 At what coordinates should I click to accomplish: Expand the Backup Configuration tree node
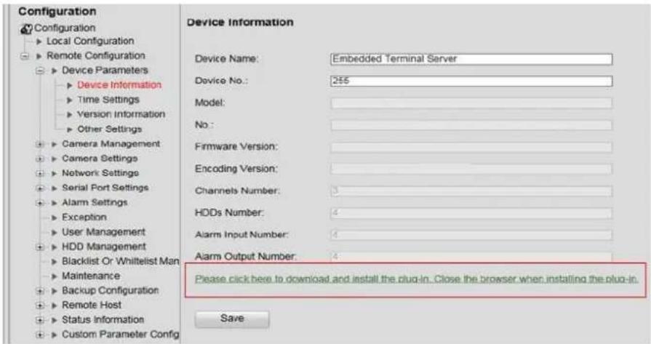(40, 291)
